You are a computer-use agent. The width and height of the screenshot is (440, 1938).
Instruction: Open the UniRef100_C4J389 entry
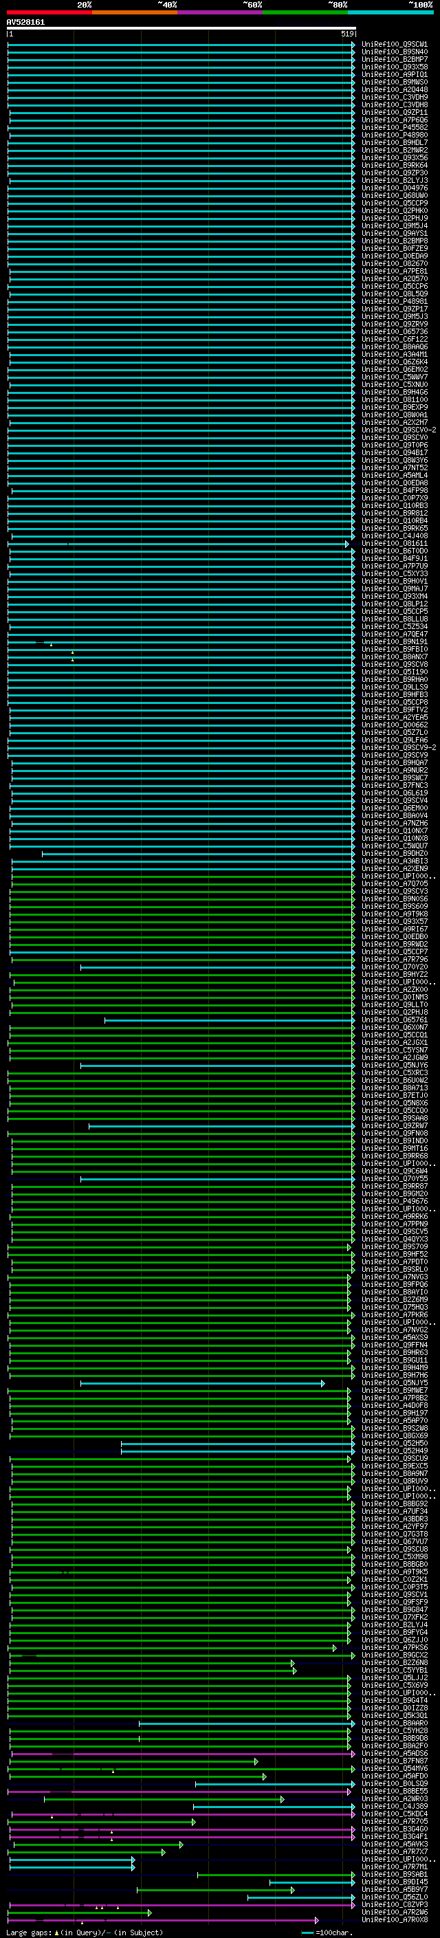394,1806
